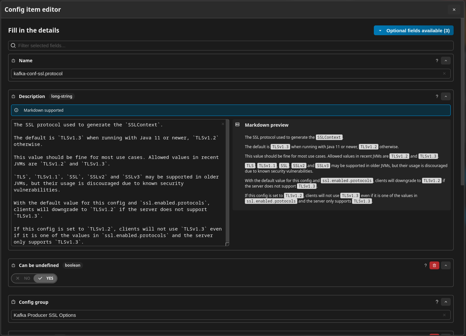
Task: Collapse the Description field section
Action: click(446, 96)
